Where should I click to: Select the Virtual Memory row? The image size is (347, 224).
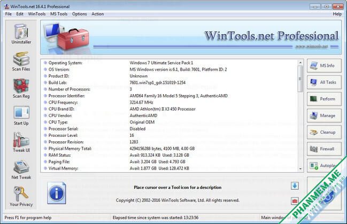[169, 168]
